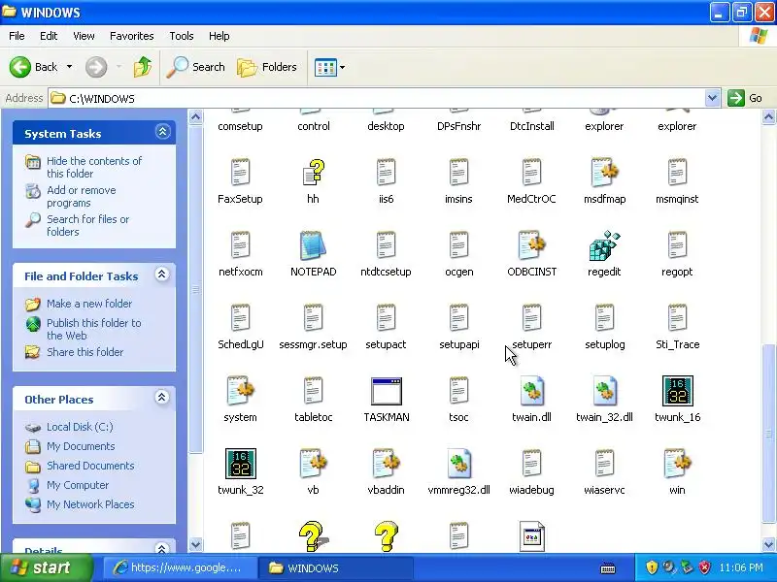Screen dimensions: 777x582
Task: Open the Tools menu
Action: (x=182, y=36)
